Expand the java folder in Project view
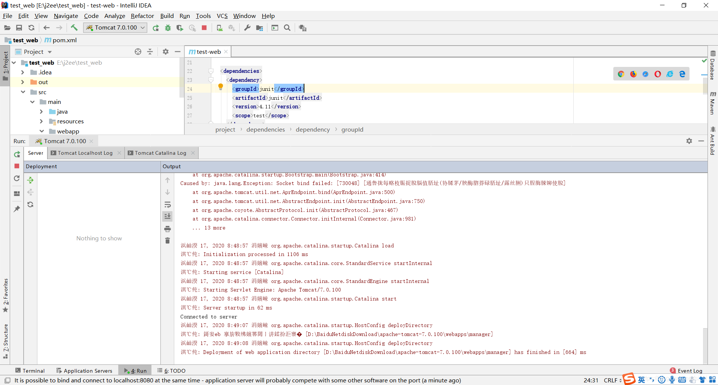 click(41, 111)
